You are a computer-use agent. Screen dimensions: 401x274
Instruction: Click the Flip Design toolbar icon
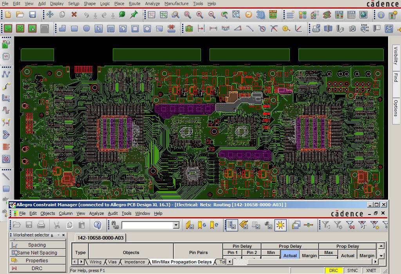point(273,15)
